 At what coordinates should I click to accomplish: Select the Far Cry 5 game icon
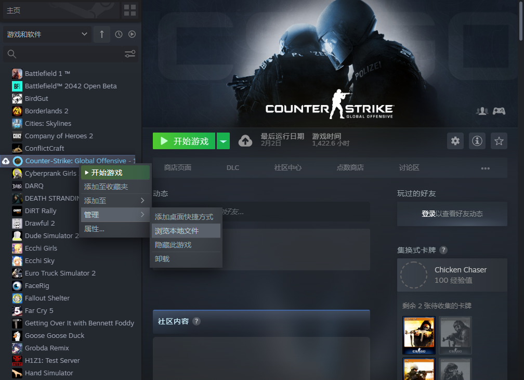click(x=17, y=310)
